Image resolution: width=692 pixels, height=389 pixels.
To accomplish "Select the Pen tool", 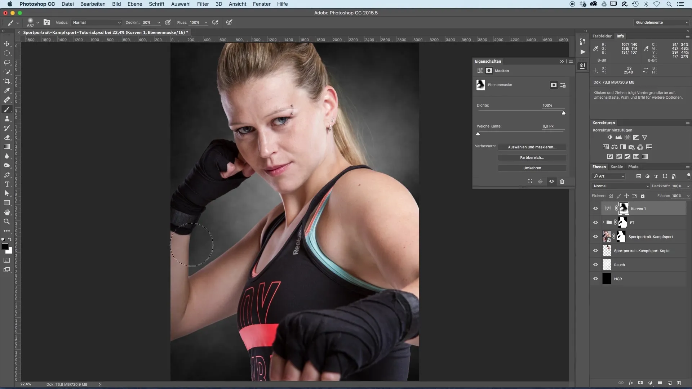I will coord(7,175).
